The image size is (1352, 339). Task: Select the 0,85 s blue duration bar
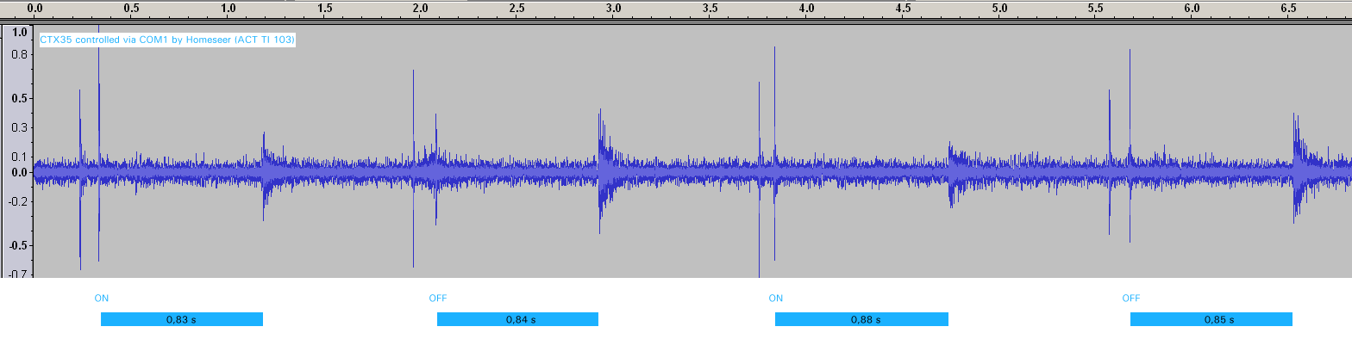(1211, 319)
